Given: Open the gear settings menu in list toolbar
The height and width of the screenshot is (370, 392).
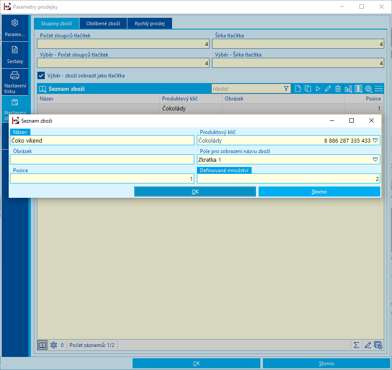Looking at the screenshot, I should pyautogui.click(x=369, y=89).
